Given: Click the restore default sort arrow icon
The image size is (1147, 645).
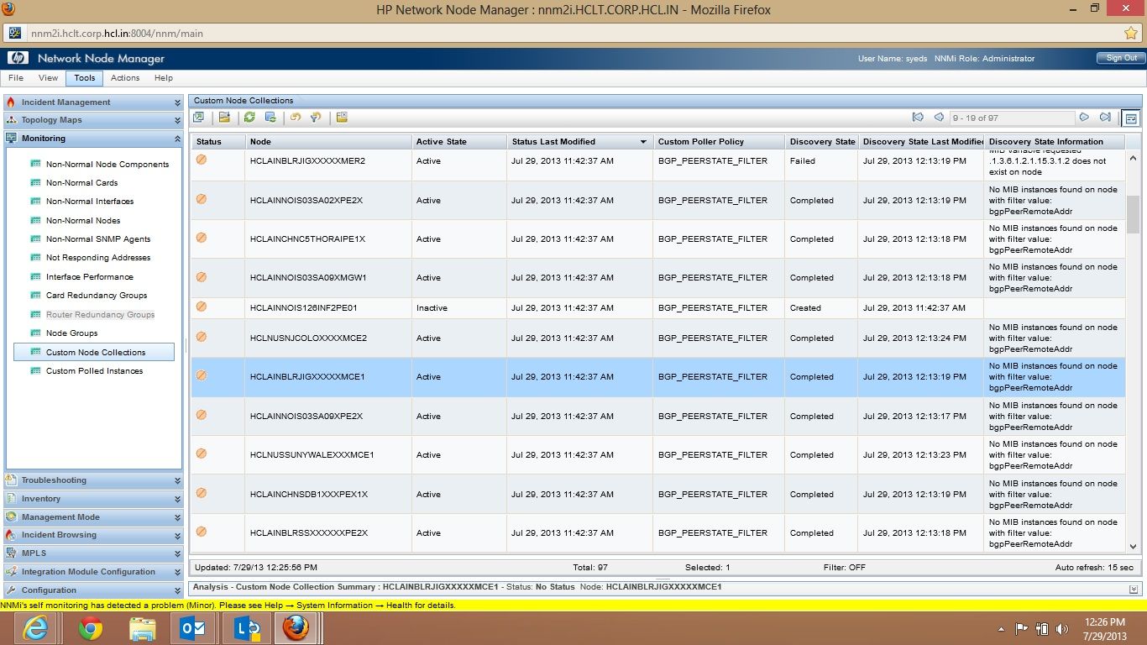Looking at the screenshot, I should point(296,118).
